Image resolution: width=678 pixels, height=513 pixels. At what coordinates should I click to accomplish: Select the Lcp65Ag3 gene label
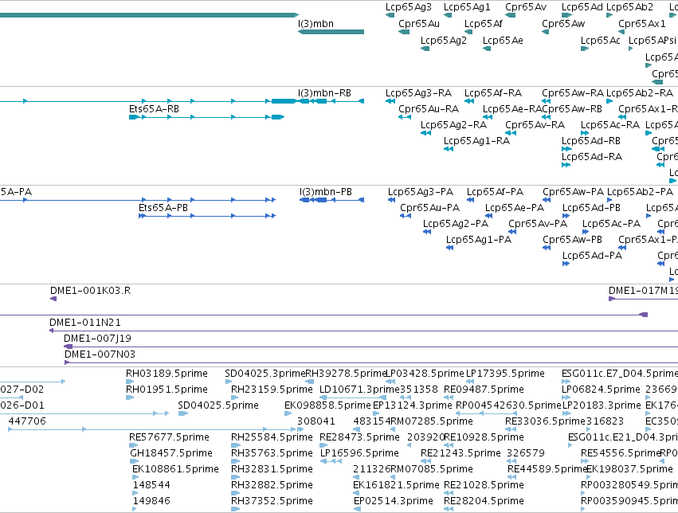pos(409,7)
